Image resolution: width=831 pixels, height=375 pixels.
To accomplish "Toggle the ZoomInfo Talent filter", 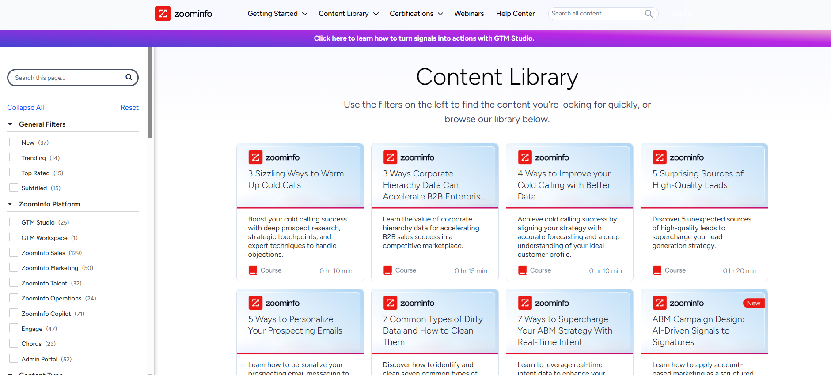I will click(x=14, y=283).
